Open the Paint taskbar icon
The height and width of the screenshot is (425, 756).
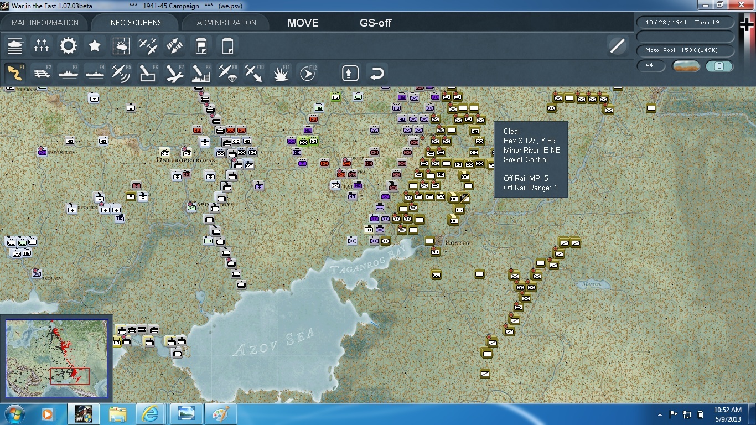click(221, 414)
